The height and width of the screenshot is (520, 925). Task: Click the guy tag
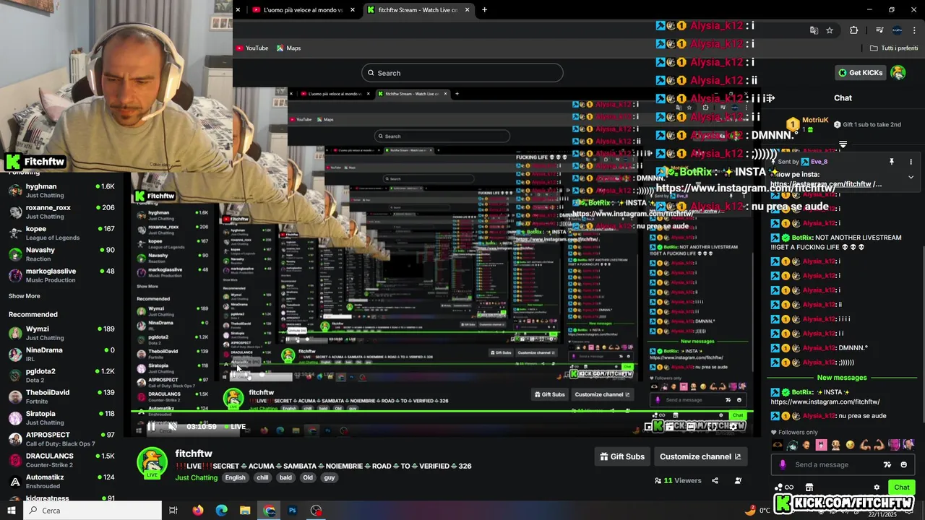[330, 477]
